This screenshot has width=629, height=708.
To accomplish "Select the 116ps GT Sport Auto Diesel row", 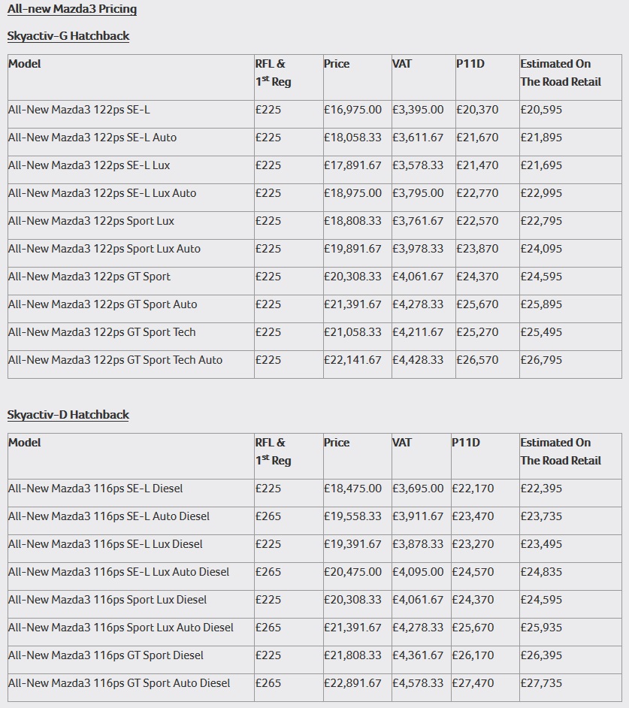I will pos(119,683).
